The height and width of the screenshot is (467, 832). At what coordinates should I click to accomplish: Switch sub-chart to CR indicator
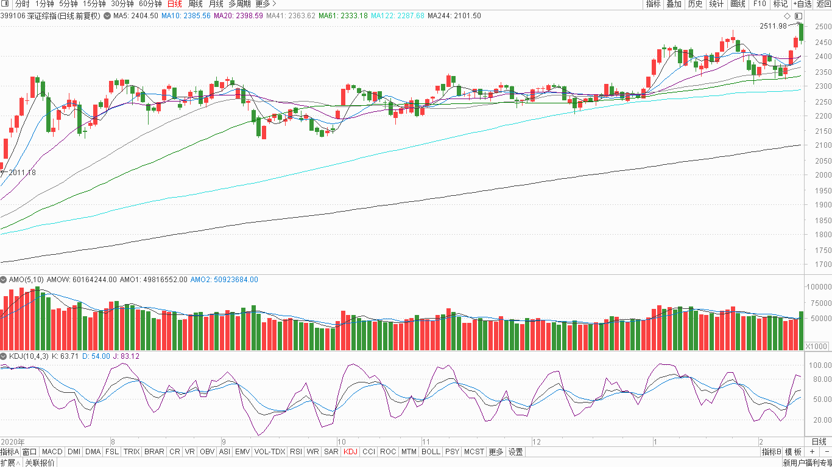click(175, 452)
